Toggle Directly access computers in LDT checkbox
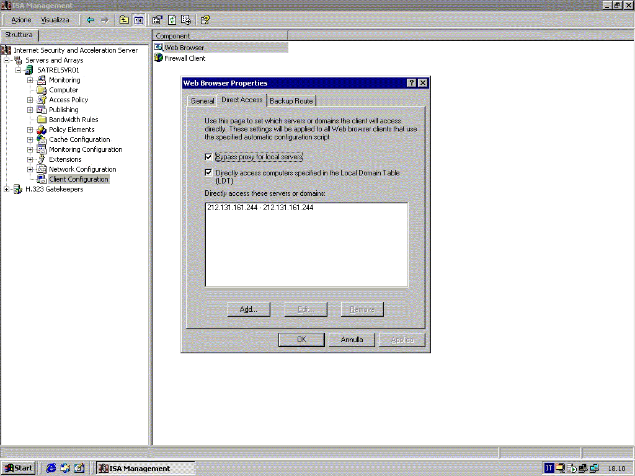Screen dimensions: 635x476 tap(208, 173)
